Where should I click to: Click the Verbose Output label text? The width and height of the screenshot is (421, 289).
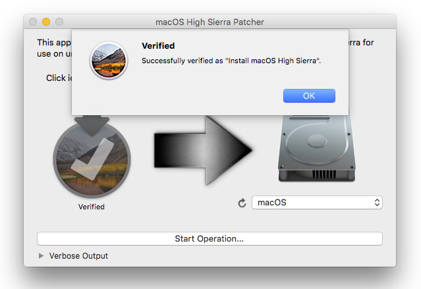78,256
